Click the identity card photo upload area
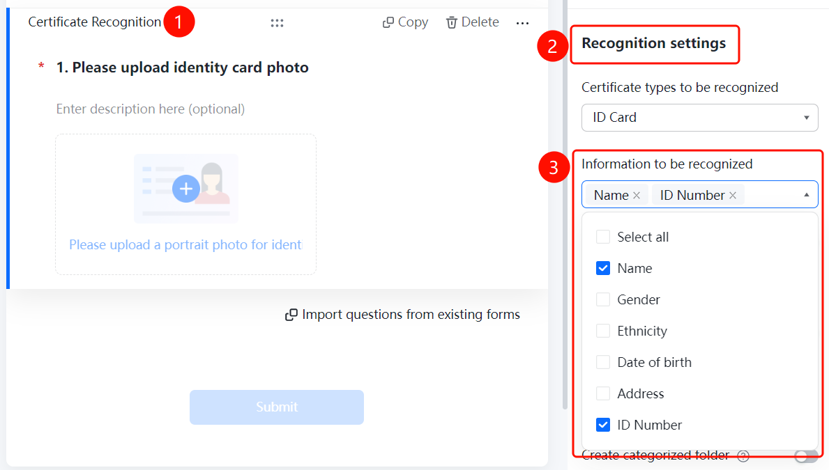Viewport: 829px width, 470px height. tap(186, 205)
